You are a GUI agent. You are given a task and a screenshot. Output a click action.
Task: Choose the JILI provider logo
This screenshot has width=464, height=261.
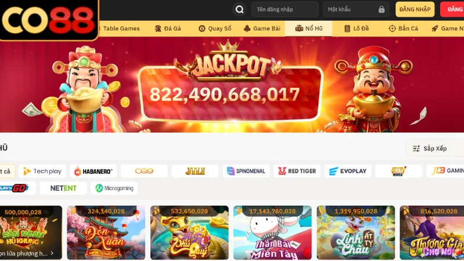(x=195, y=171)
